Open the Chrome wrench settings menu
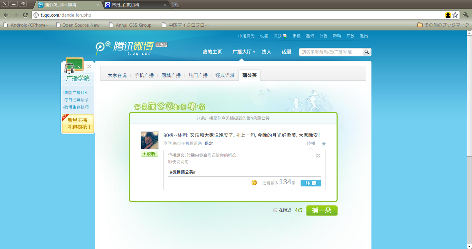The width and height of the screenshot is (472, 249). point(466,15)
